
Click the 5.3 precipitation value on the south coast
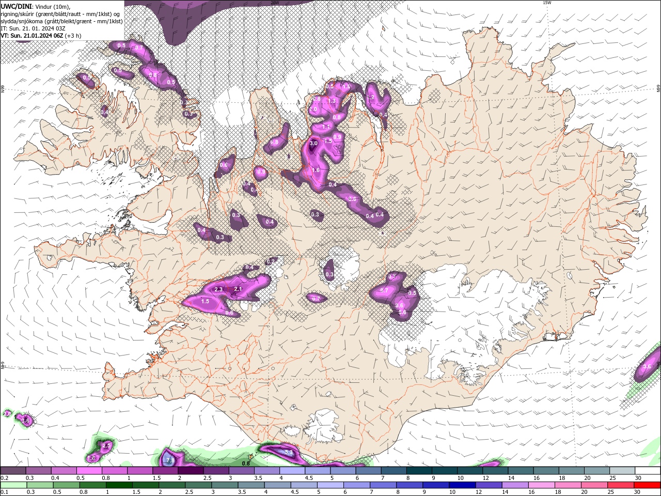tap(289, 453)
